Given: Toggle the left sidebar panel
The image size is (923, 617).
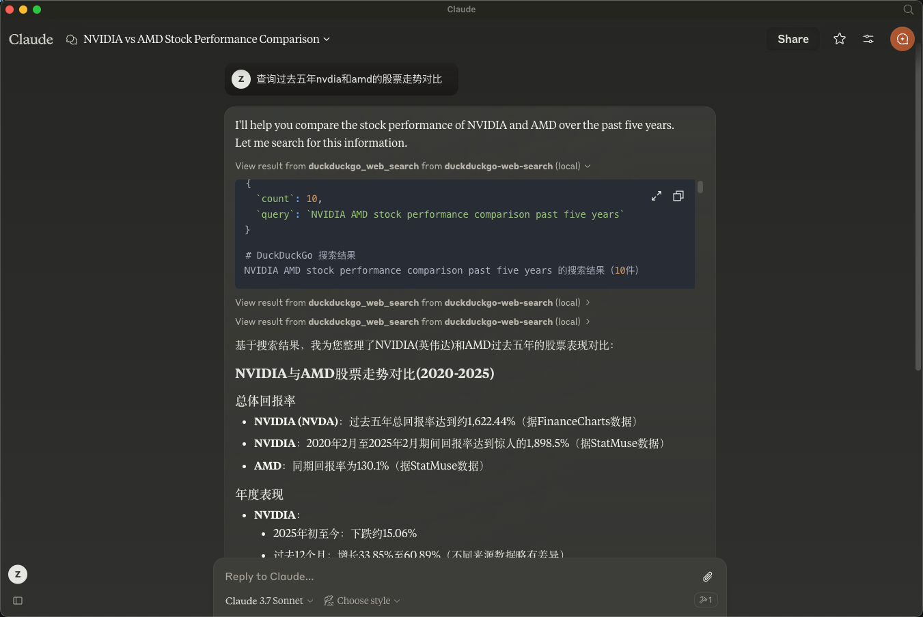Looking at the screenshot, I should 18,601.
